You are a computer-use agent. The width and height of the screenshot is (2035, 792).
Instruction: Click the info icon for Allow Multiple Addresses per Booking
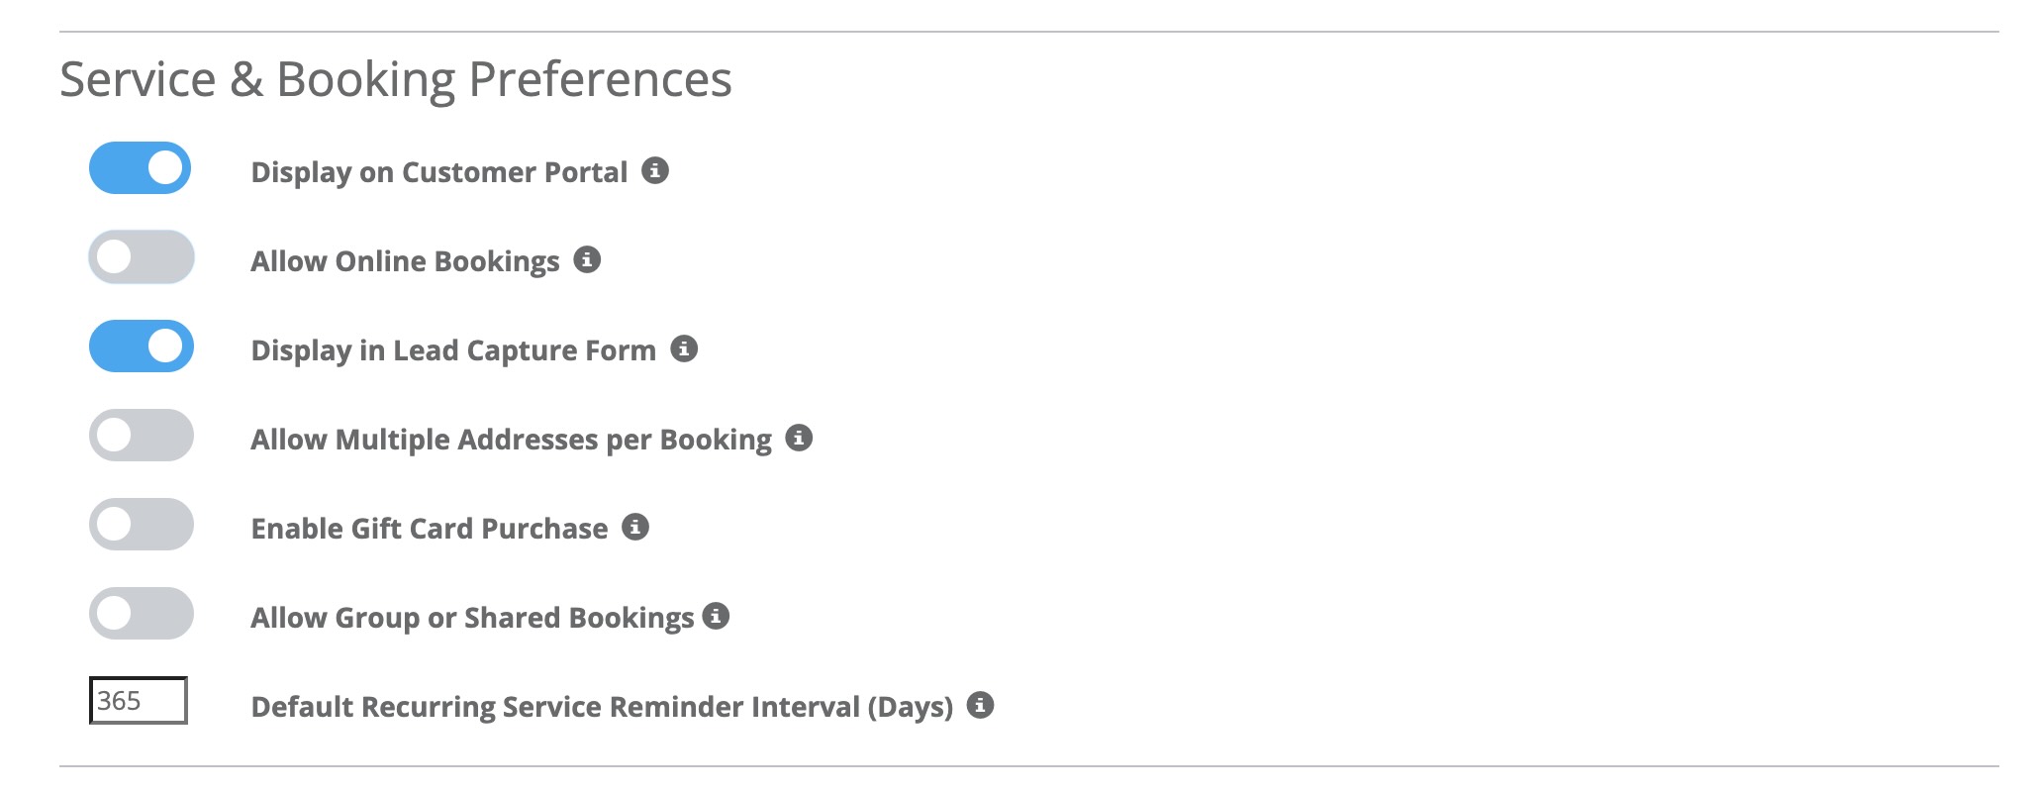[x=801, y=439]
